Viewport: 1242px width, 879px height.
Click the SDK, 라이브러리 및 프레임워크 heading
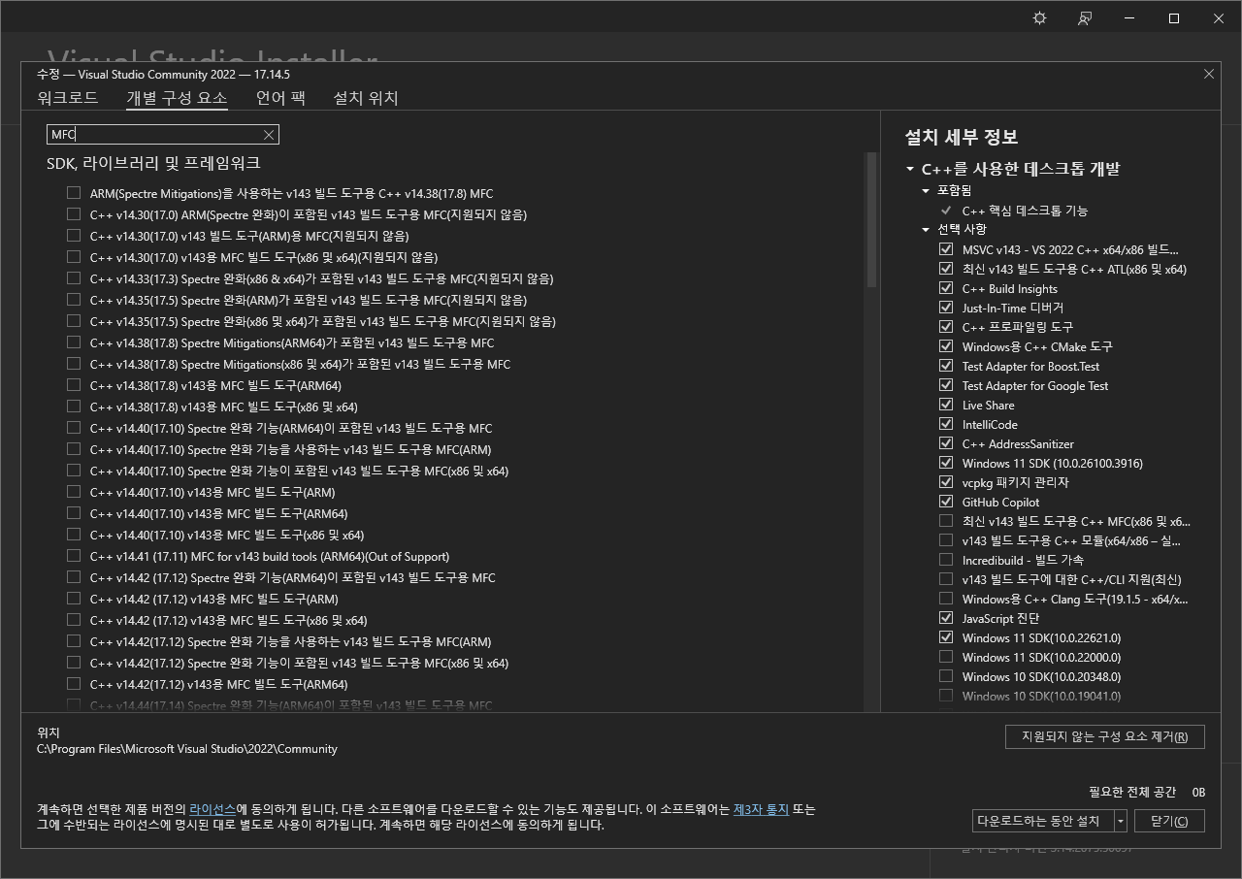pos(153,164)
